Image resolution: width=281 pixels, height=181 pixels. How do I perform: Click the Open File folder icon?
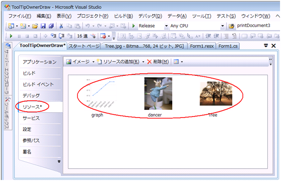coord(35,26)
